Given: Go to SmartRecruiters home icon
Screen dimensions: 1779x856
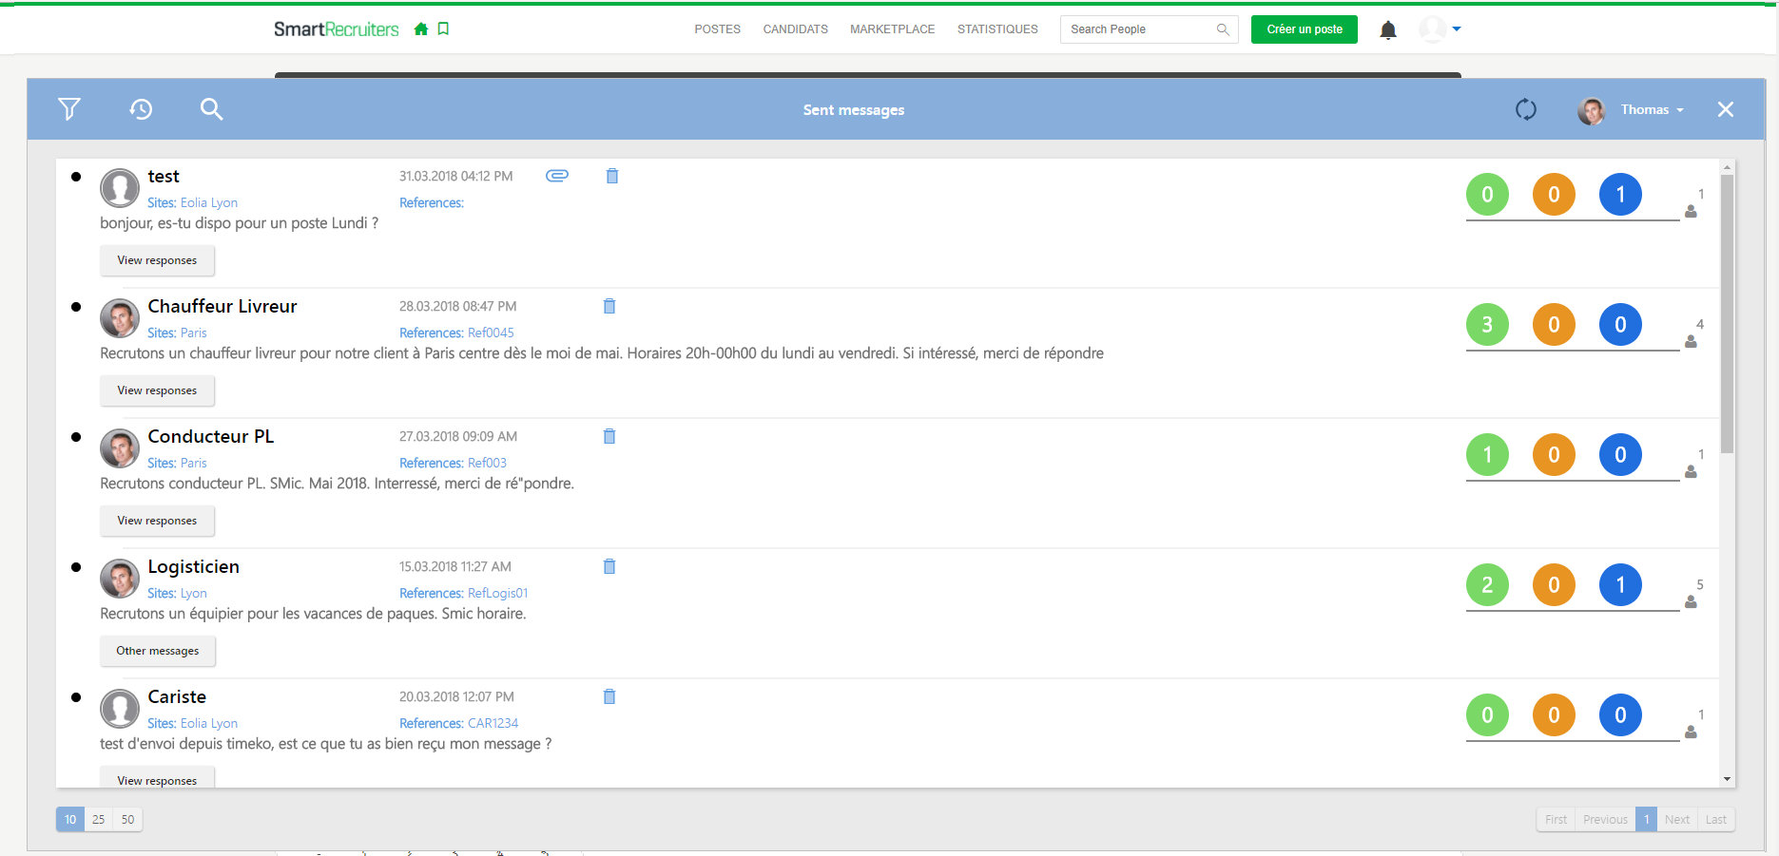Looking at the screenshot, I should click(421, 29).
